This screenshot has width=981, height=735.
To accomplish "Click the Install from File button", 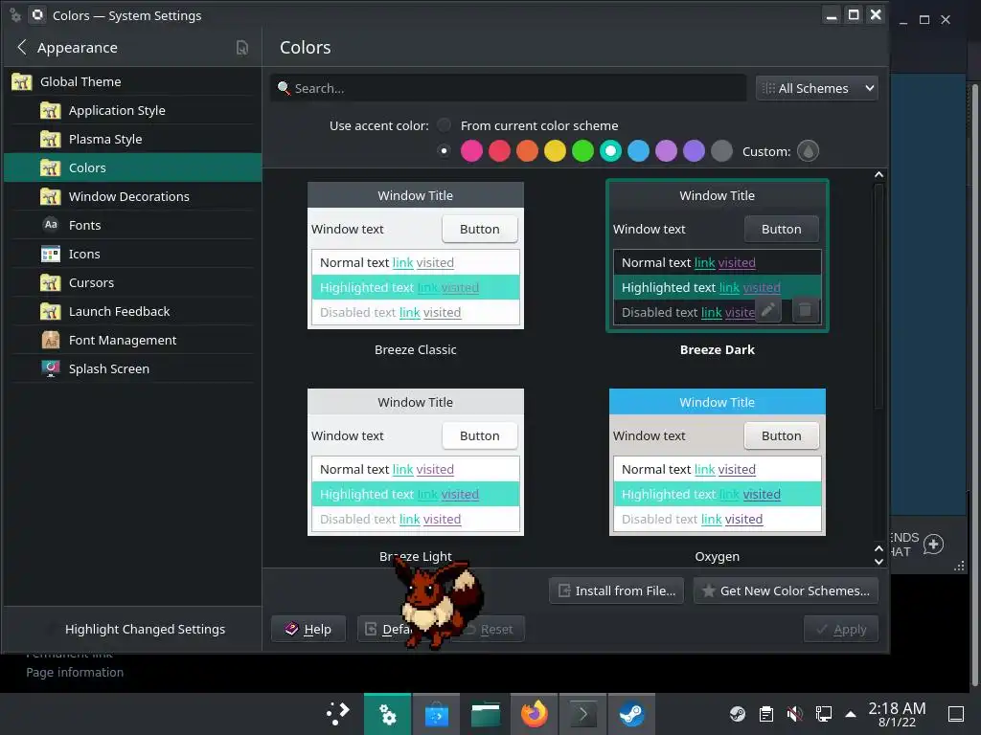I will click(616, 590).
